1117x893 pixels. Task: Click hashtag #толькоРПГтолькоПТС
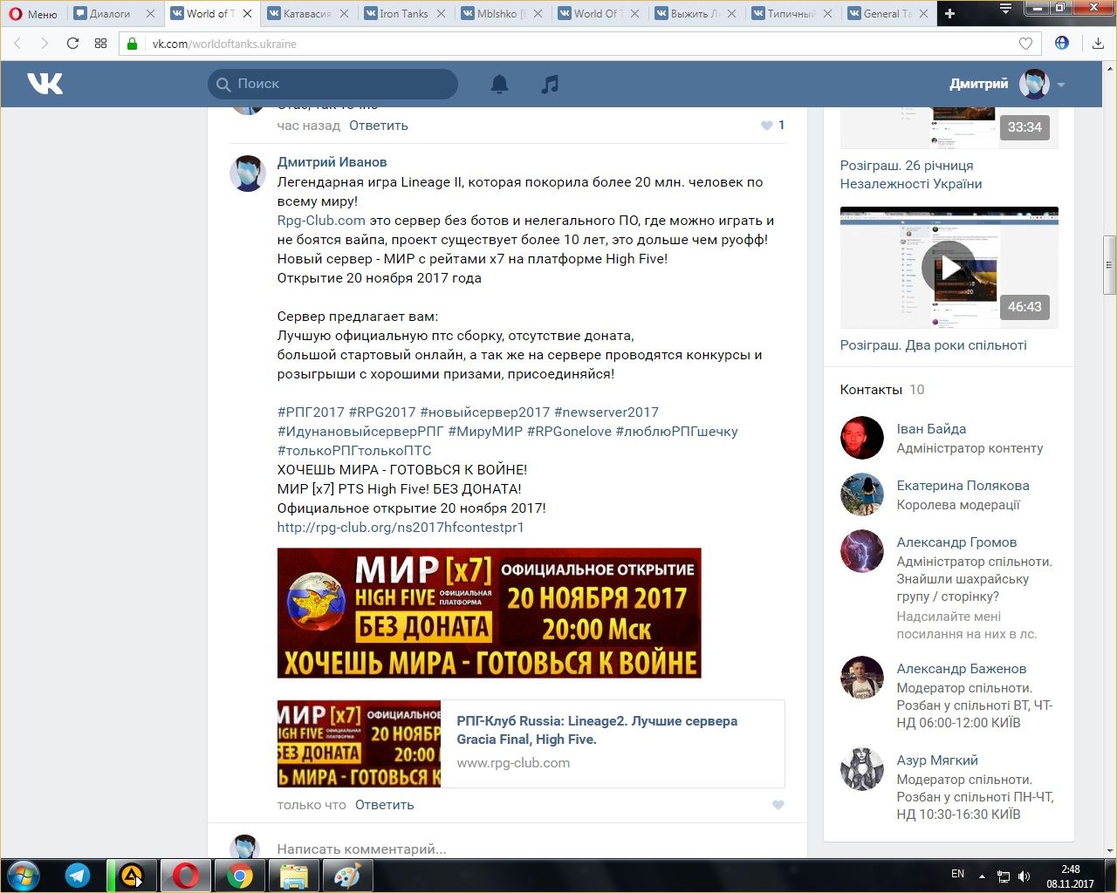click(354, 451)
